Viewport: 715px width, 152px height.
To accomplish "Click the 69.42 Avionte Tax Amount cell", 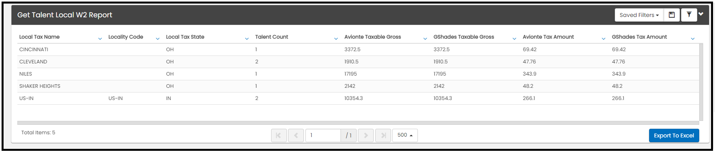I will [x=530, y=50].
